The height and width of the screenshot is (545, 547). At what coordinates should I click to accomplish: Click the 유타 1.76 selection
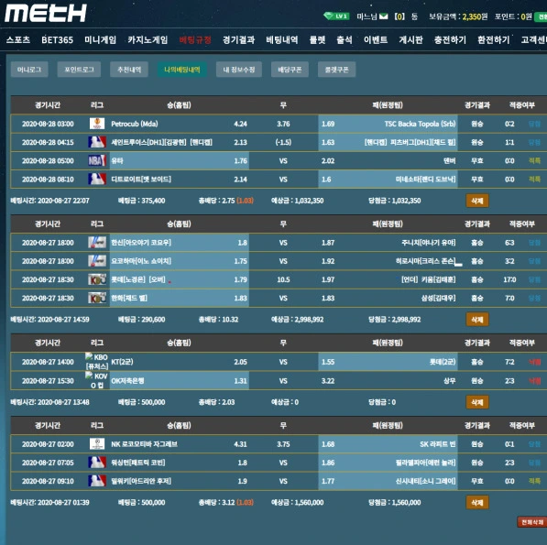click(180, 160)
